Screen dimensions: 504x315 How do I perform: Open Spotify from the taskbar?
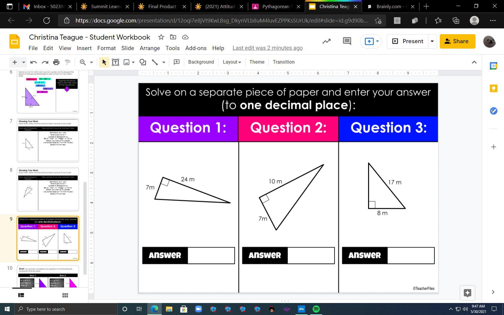coord(316,309)
